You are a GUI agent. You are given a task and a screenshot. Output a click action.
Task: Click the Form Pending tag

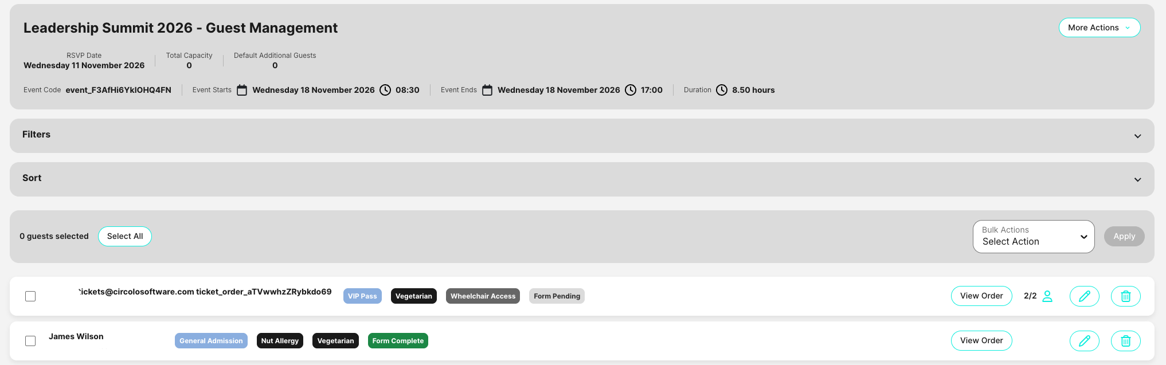tap(557, 296)
